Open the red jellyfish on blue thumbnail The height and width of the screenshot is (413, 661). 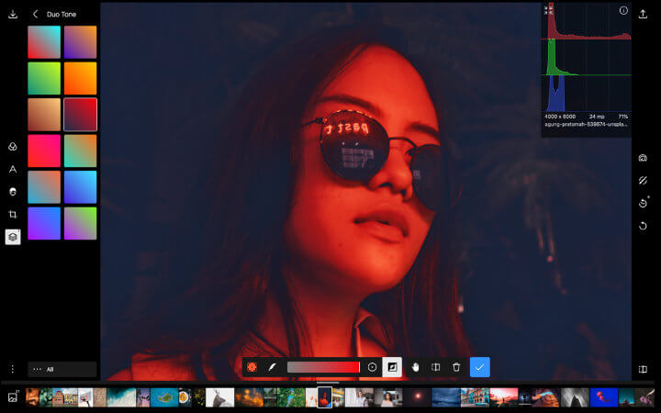[x=604, y=397]
